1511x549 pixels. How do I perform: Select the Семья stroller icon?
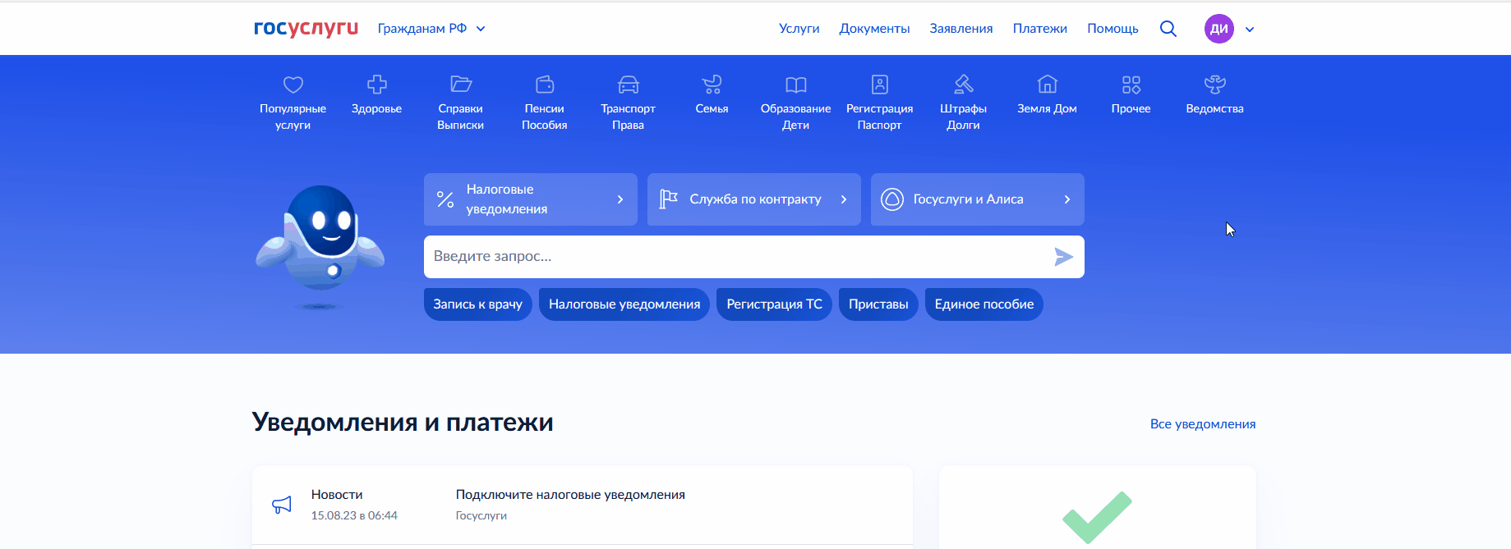(712, 85)
